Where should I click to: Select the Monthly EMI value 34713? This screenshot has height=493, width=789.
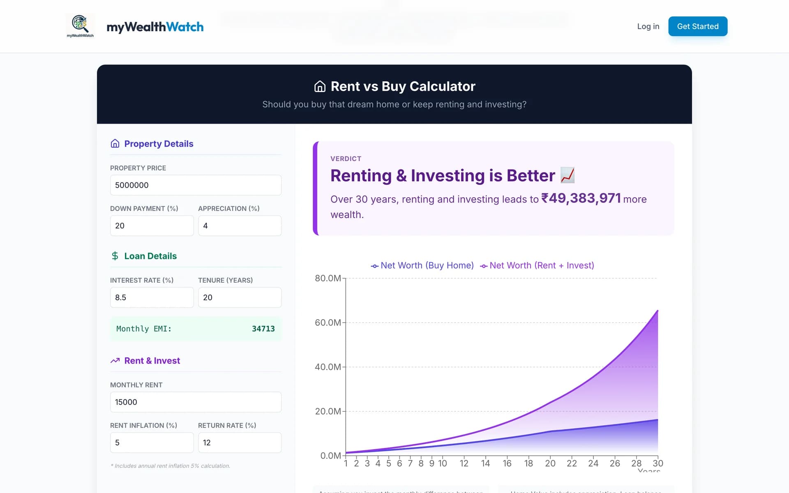click(263, 329)
